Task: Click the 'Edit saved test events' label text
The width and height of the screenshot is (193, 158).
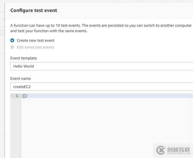Action: tap(36, 47)
